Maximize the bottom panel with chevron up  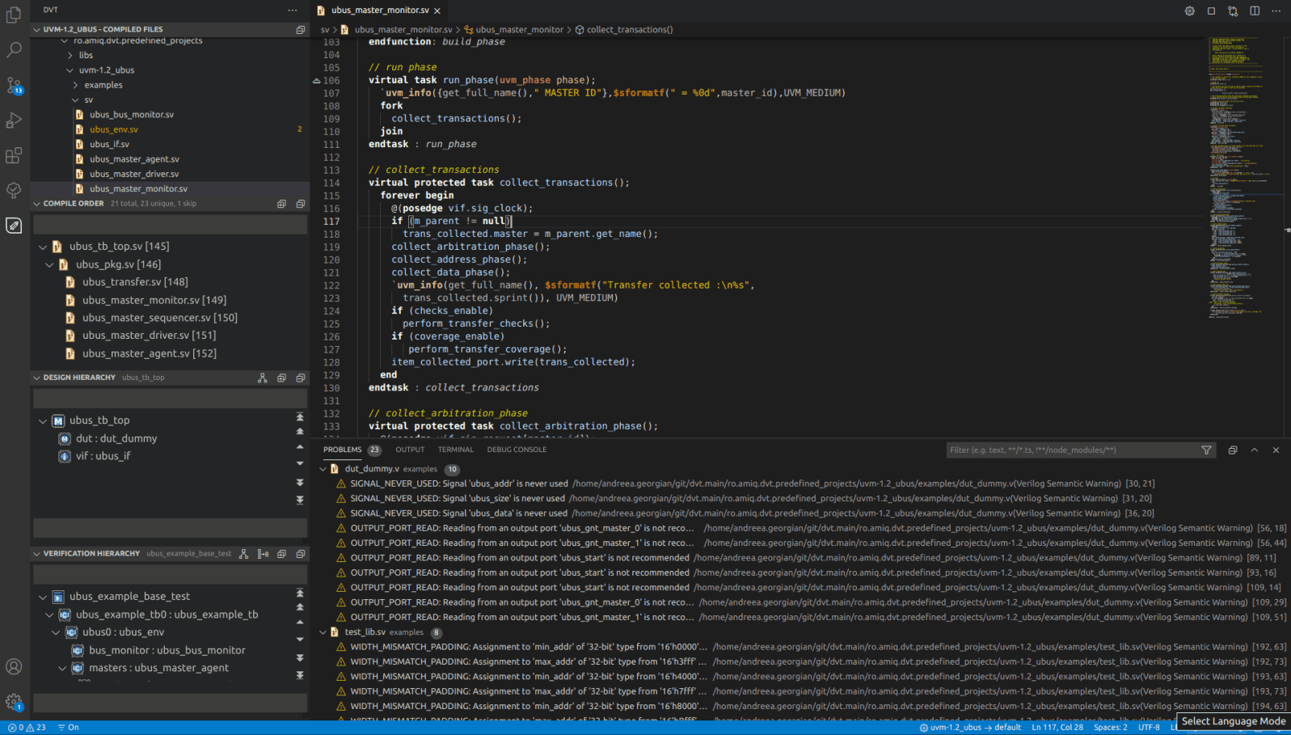pyautogui.click(x=1255, y=450)
